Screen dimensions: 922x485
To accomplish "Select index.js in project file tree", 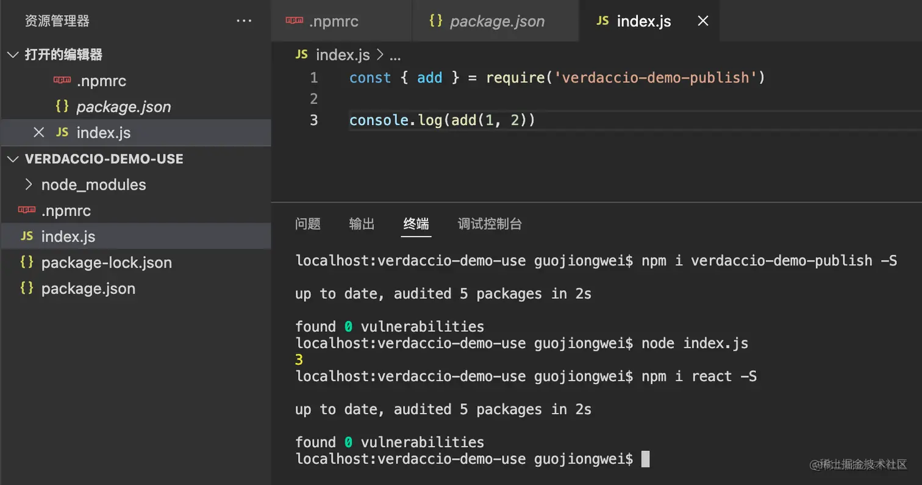I will pos(135,236).
